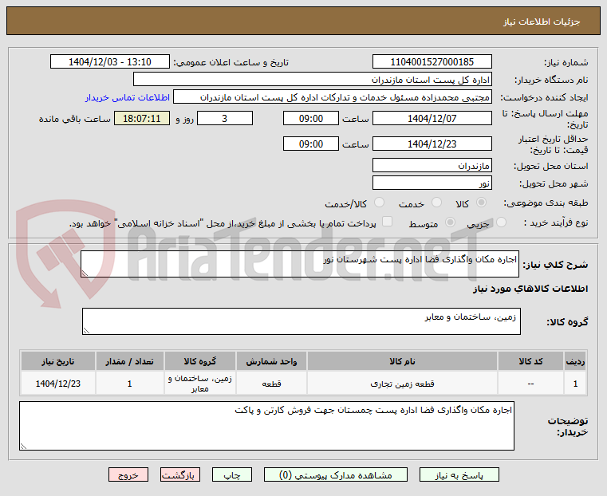
Task: Select the کالا/خدمت radio button
Action: [380, 203]
